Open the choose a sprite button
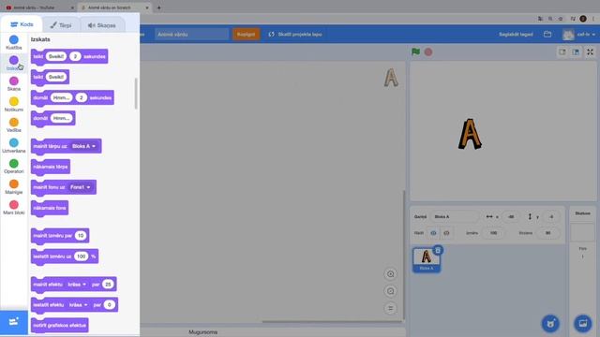This screenshot has height=337, width=600. pos(550,324)
